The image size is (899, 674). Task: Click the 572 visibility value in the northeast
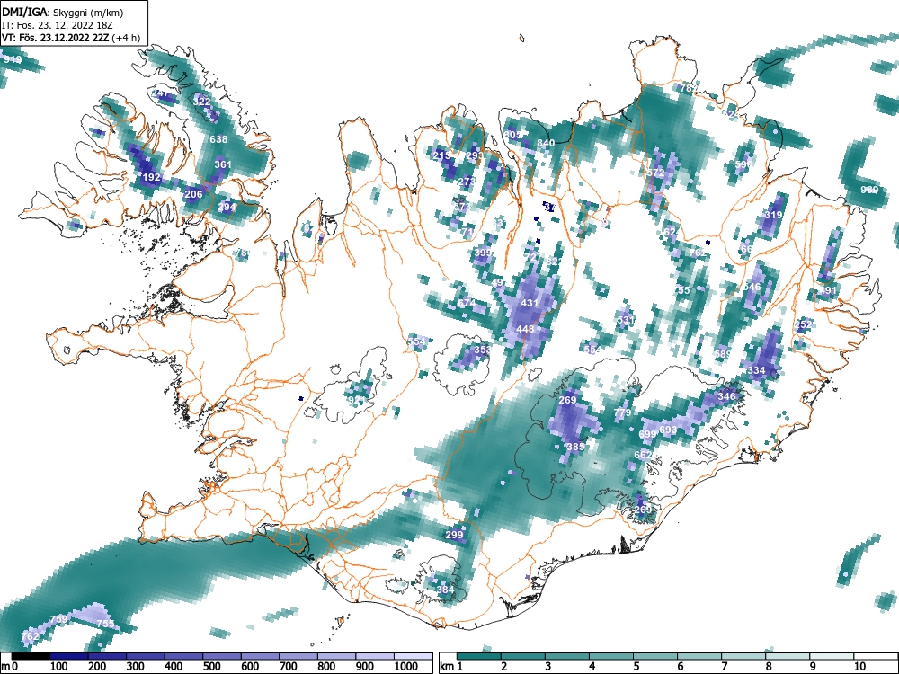pos(655,173)
